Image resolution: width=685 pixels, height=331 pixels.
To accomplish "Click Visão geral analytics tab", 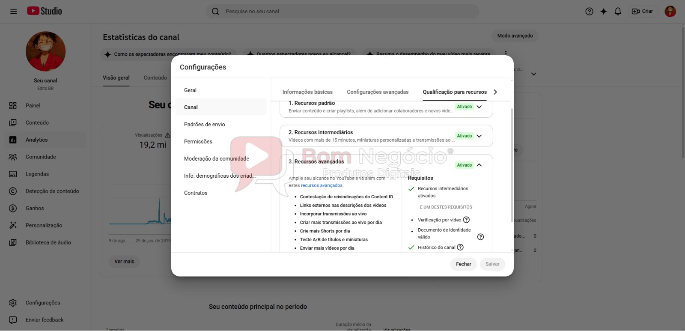I will (x=116, y=78).
